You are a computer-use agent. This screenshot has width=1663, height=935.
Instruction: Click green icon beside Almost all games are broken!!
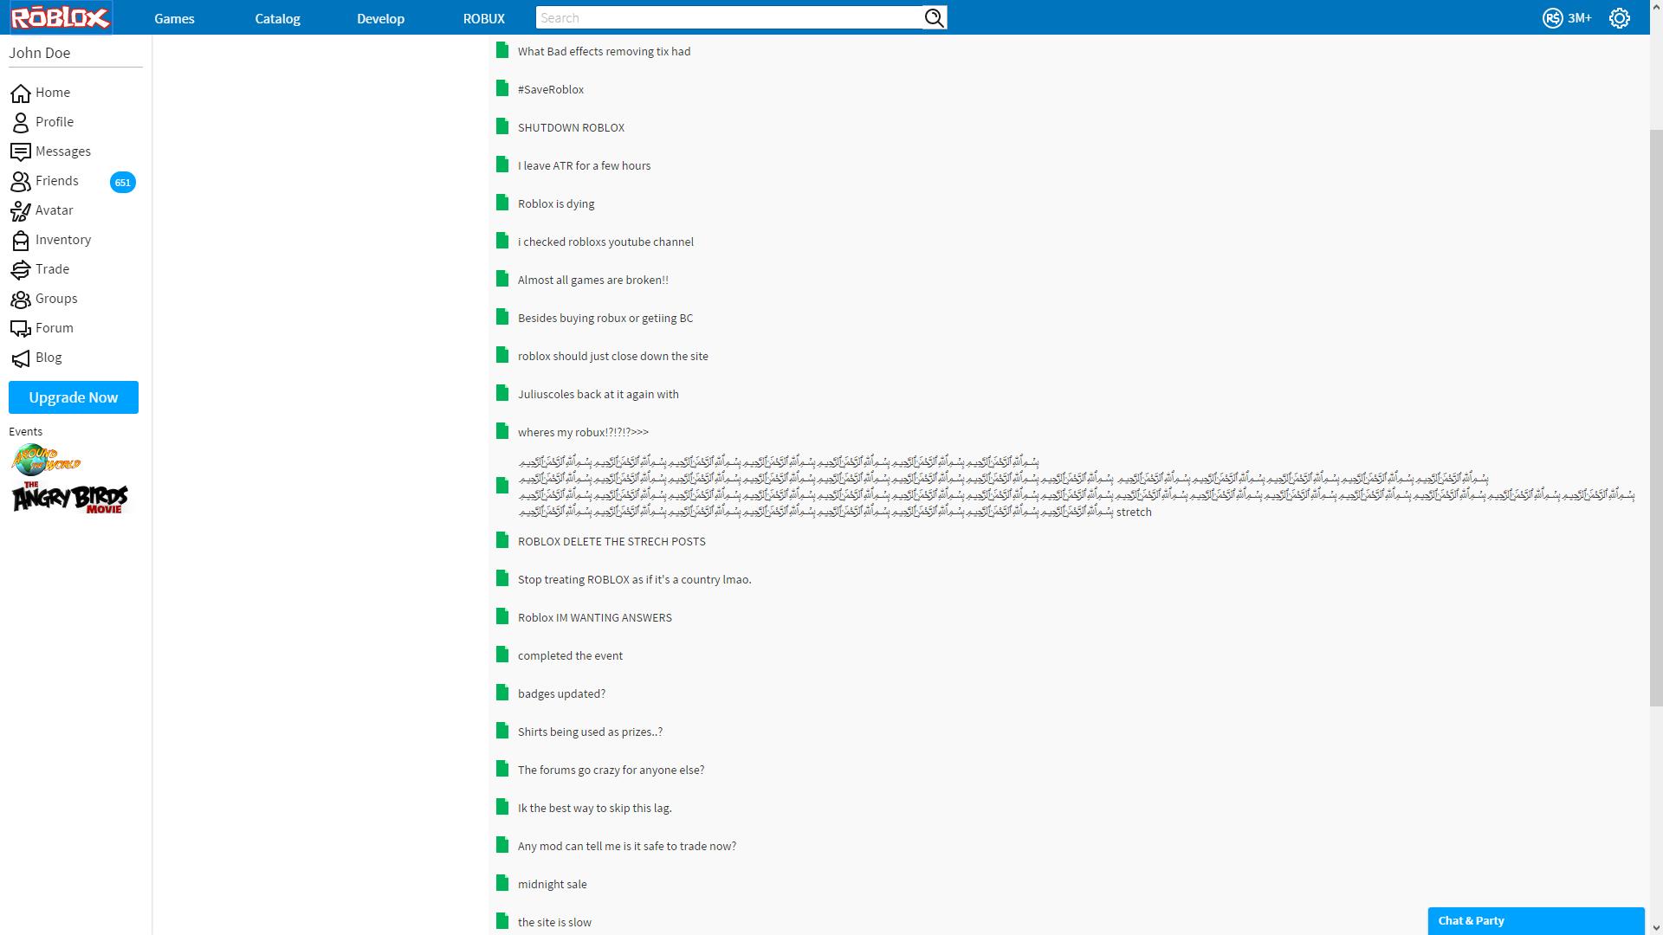tap(502, 279)
